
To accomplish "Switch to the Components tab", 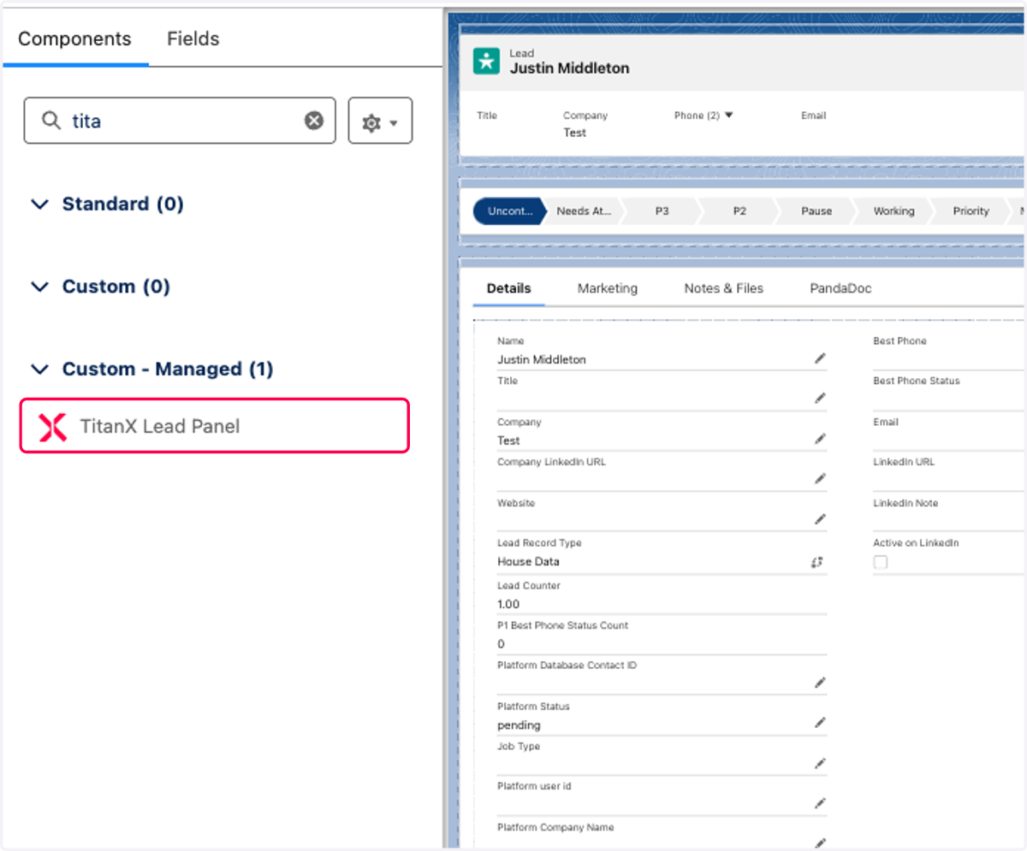I will (74, 38).
